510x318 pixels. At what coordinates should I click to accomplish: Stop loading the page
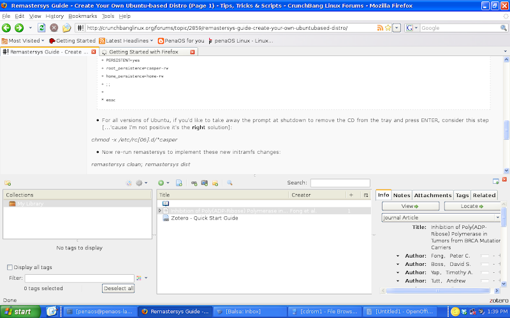tap(54, 28)
